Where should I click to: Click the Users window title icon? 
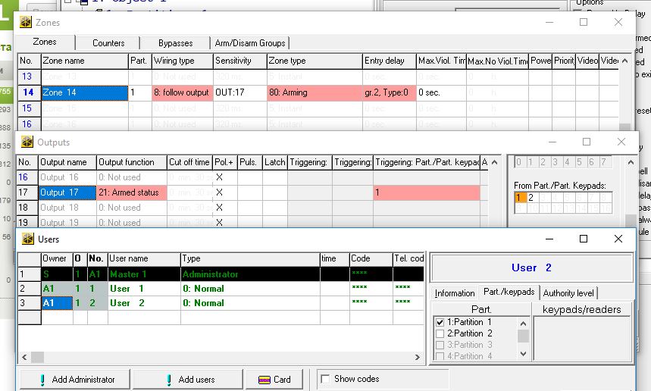click(28, 239)
